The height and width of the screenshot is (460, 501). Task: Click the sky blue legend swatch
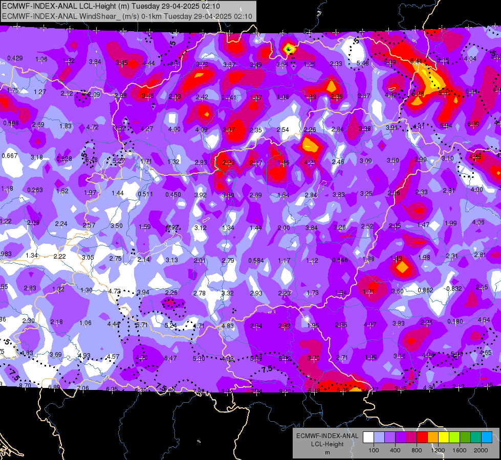coord(487,438)
